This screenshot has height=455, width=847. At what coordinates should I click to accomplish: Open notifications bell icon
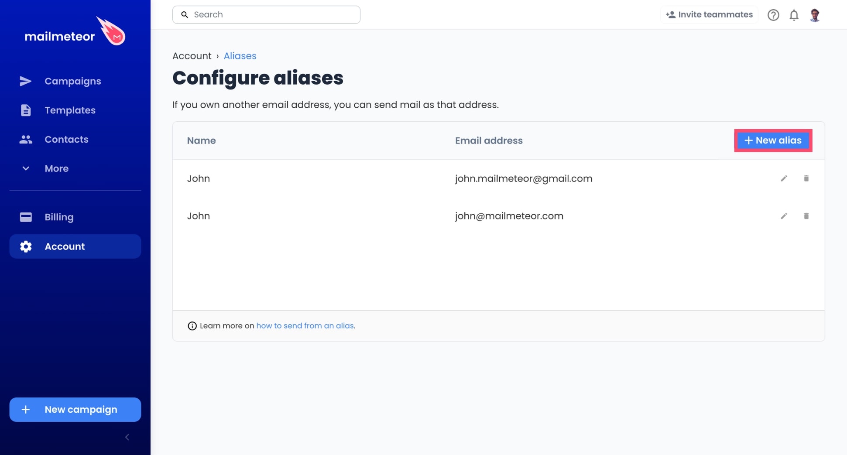tap(794, 15)
